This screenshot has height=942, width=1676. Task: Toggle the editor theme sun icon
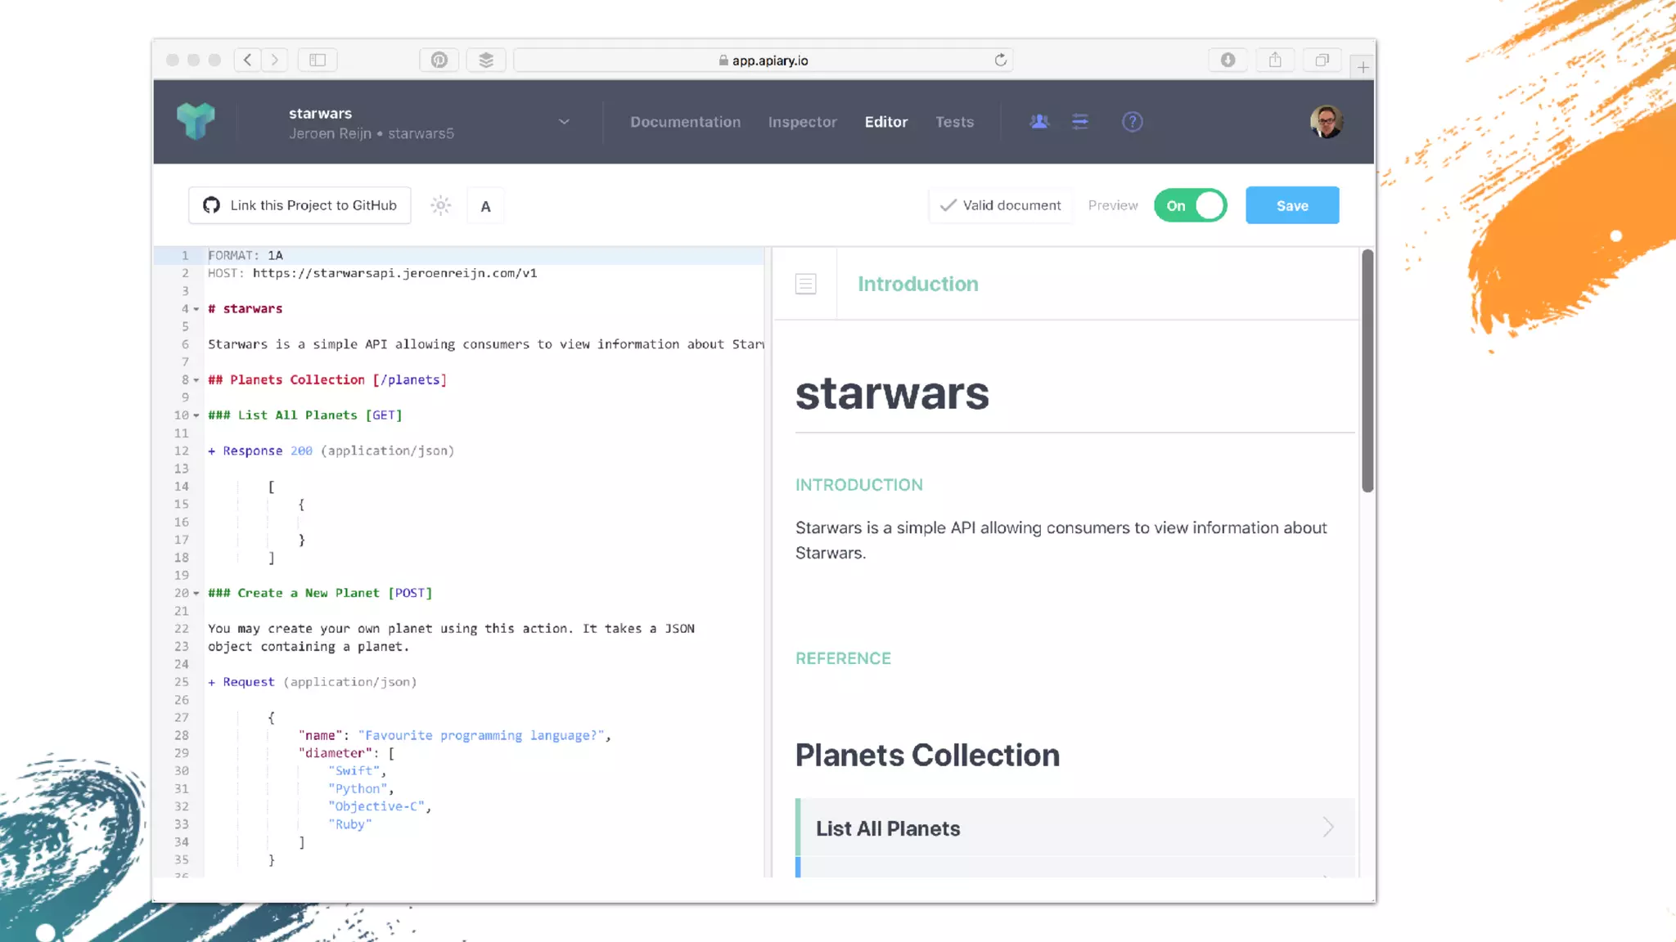(x=441, y=205)
